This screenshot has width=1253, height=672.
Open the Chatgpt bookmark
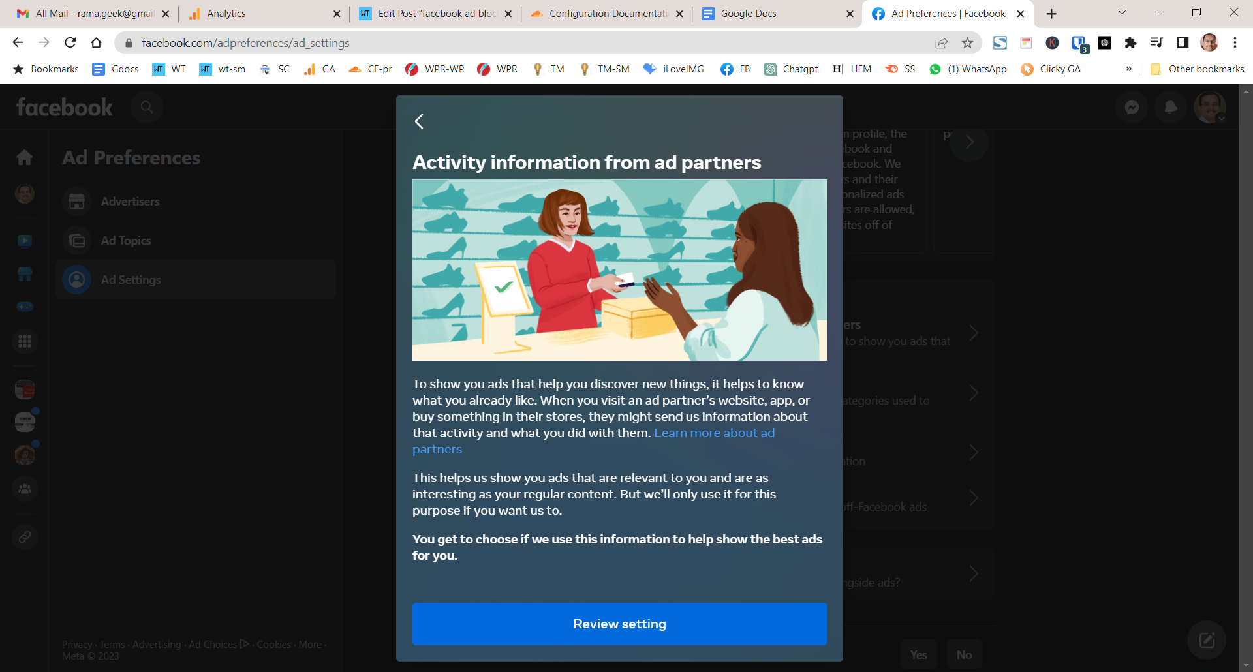click(x=791, y=69)
